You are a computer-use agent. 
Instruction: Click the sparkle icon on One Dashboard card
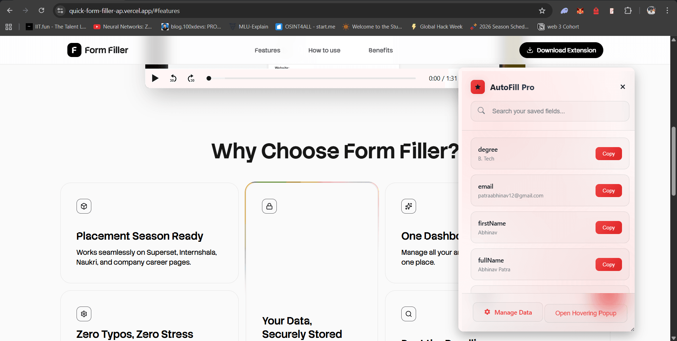pyautogui.click(x=408, y=206)
